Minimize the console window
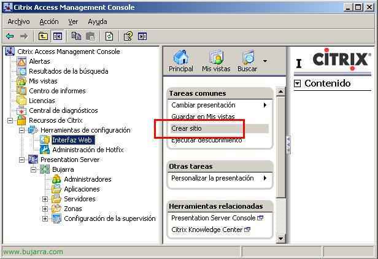The image size is (378, 259). (347, 7)
